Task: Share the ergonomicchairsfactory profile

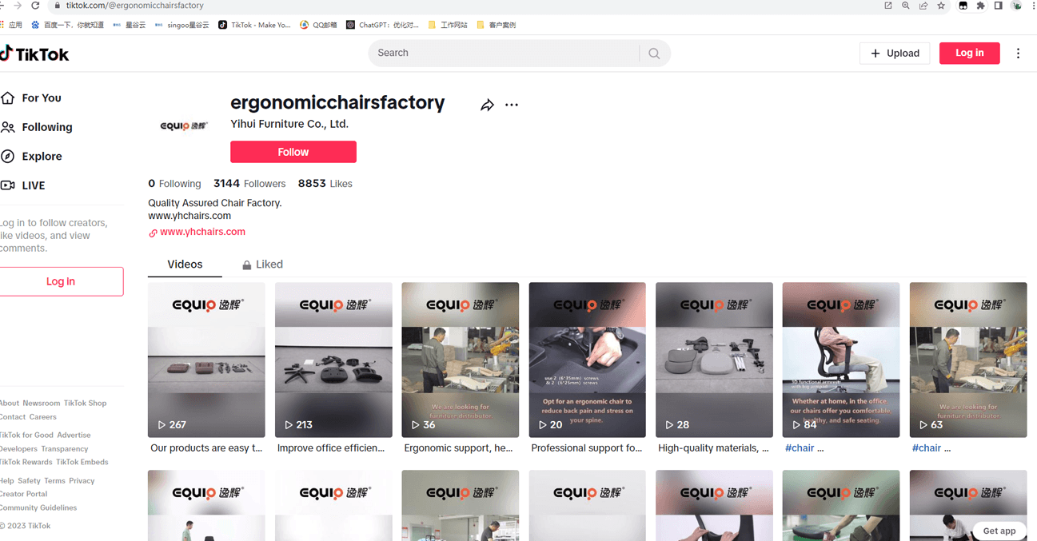Action: [487, 105]
